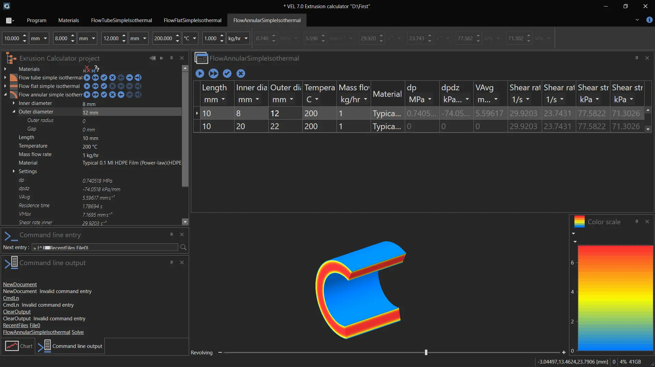The image size is (655, 367).
Task: Click the X clear icon in the Flow tube row
Action: click(113, 78)
